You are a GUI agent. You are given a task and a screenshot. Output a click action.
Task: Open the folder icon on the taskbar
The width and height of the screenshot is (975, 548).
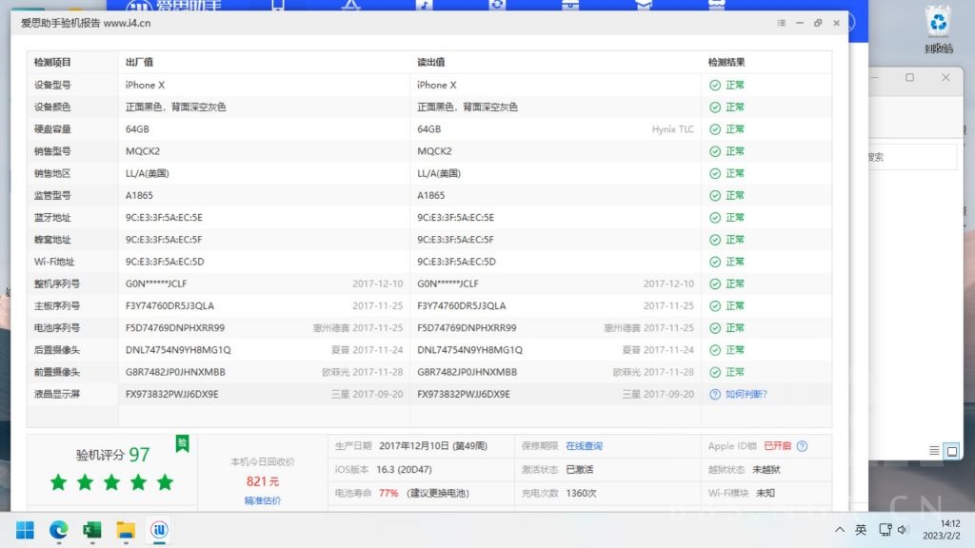[125, 530]
